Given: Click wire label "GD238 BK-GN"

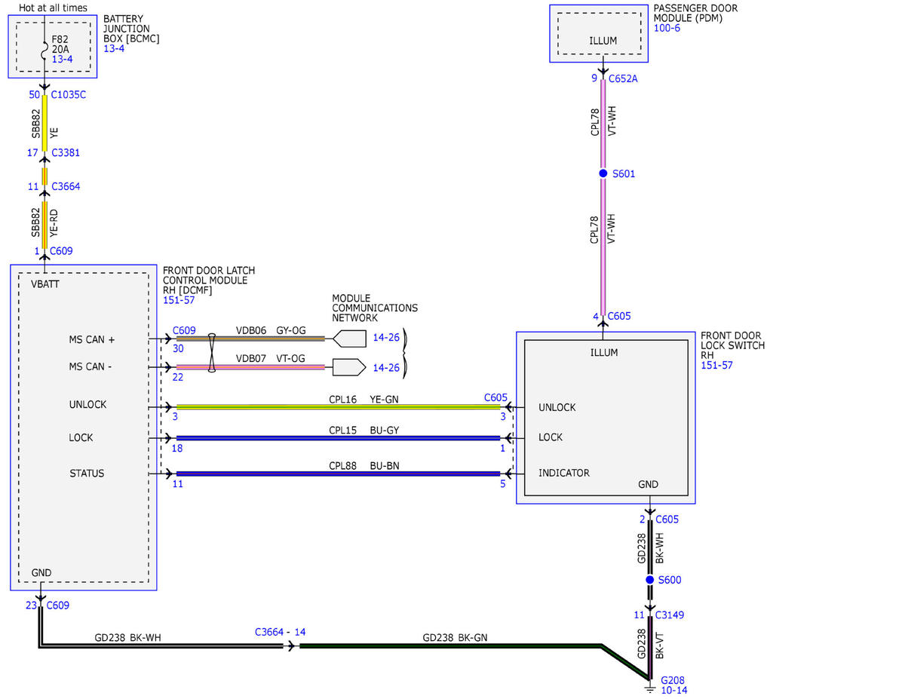Looking at the screenshot, I should pos(455,637).
